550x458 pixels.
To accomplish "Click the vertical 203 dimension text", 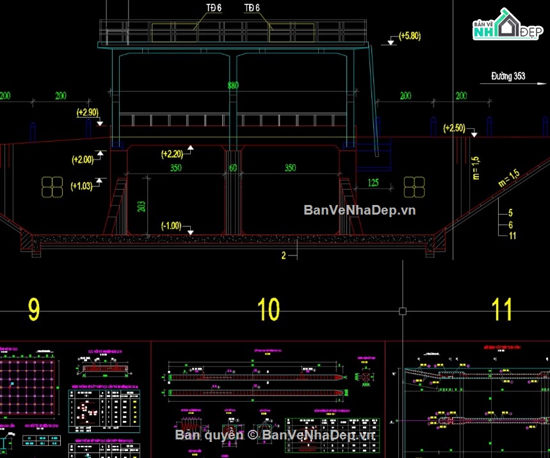I will pyautogui.click(x=141, y=206).
